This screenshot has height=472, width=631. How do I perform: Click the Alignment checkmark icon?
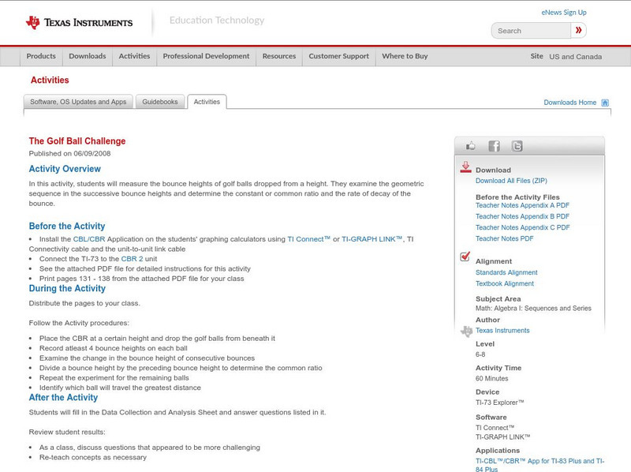coord(465,257)
